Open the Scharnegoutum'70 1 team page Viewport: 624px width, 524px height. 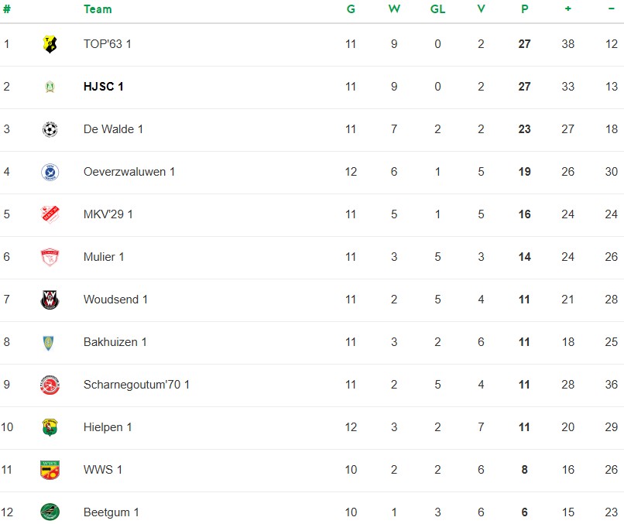(x=136, y=385)
